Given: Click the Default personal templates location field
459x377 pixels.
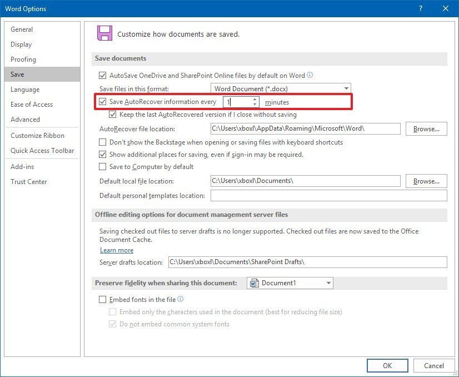Looking at the screenshot, I should pyautogui.click(x=328, y=195).
